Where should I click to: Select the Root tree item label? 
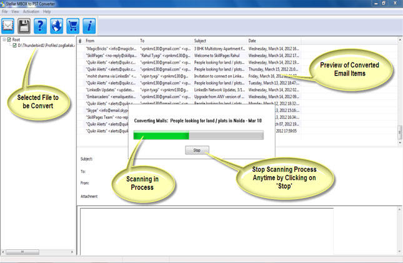tap(16, 39)
